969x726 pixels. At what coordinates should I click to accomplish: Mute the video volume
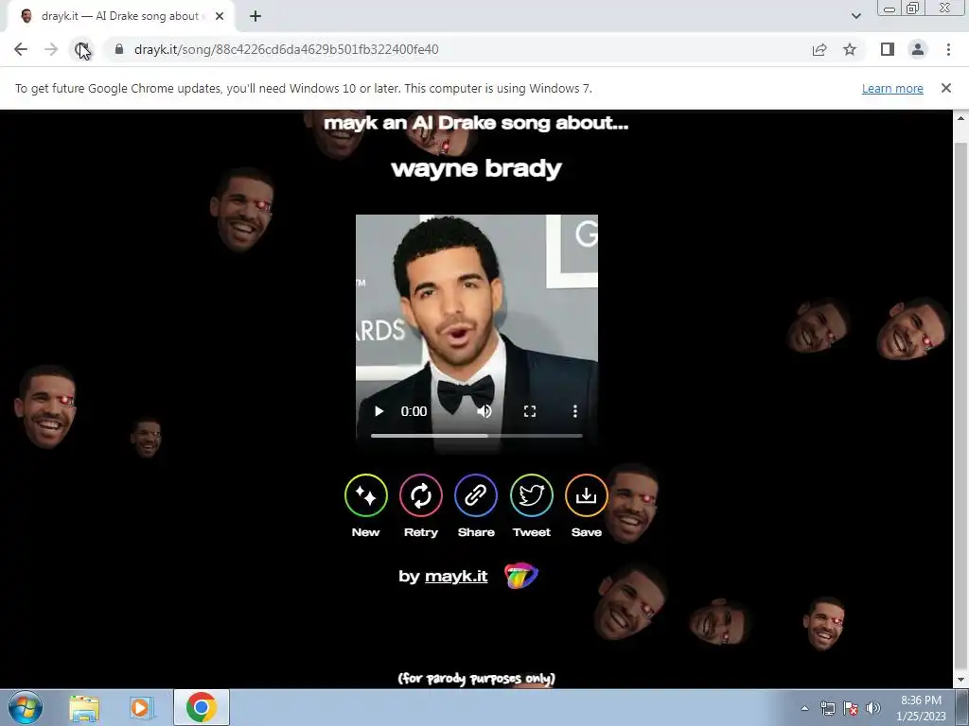point(484,411)
